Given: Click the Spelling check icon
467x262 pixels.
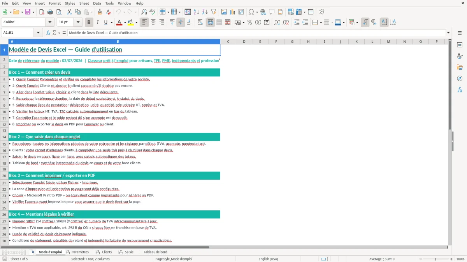Looking at the screenshot, I should (153, 12).
